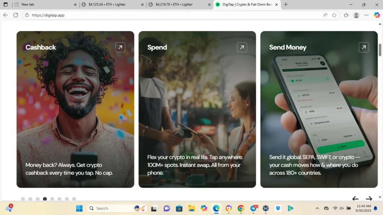Viewport: 383px width, 215px height.
Task: Click the Windows Start button
Action: [79, 208]
